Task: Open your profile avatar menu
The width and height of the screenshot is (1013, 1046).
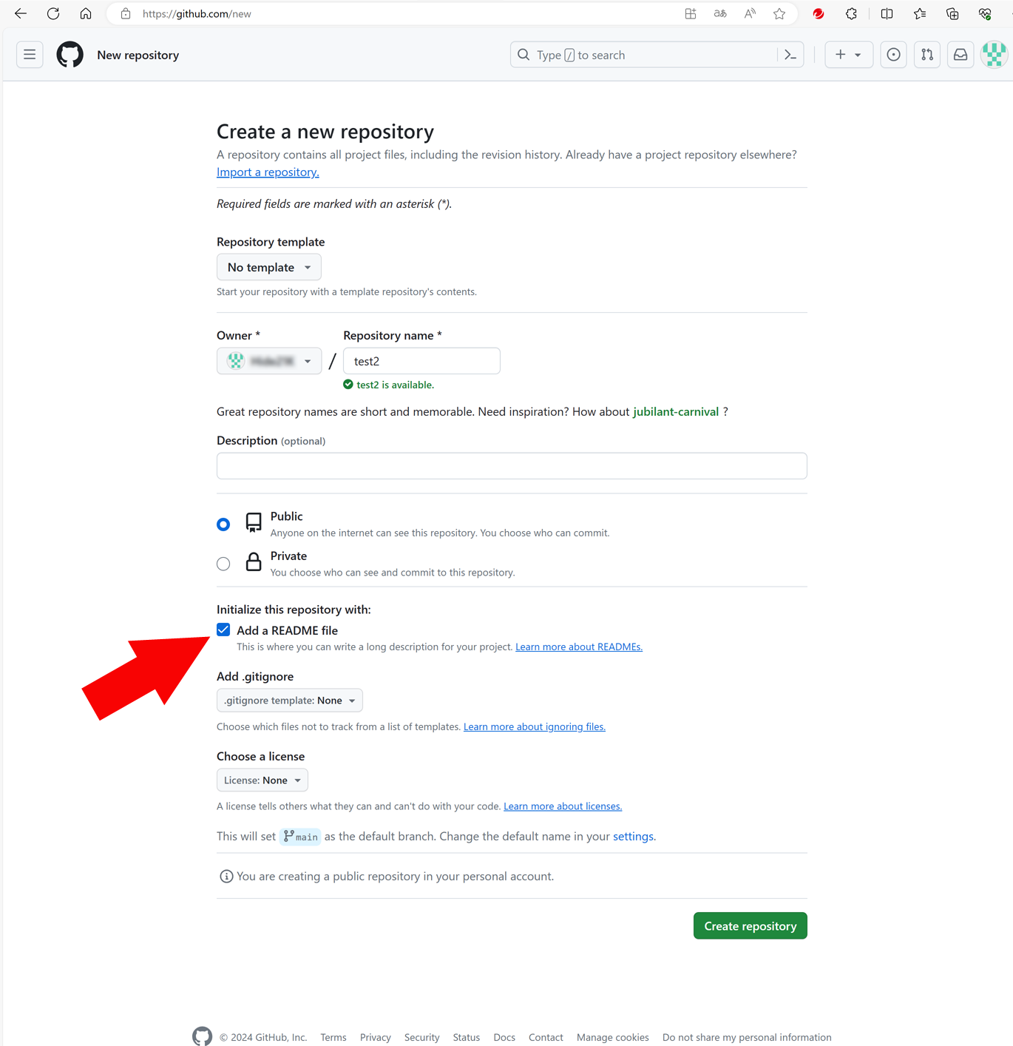Action: [x=994, y=54]
